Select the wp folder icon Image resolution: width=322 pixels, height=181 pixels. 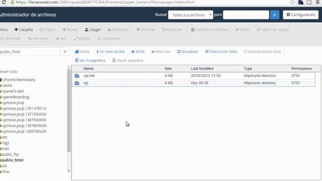[x=77, y=83]
